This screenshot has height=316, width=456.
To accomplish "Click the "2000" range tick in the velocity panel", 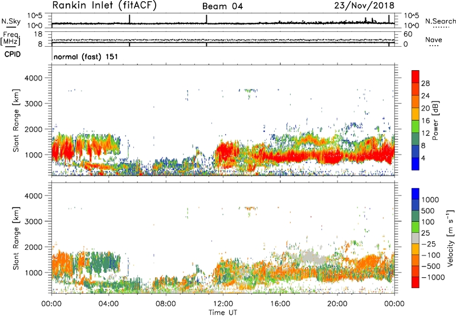I will [x=34, y=247].
